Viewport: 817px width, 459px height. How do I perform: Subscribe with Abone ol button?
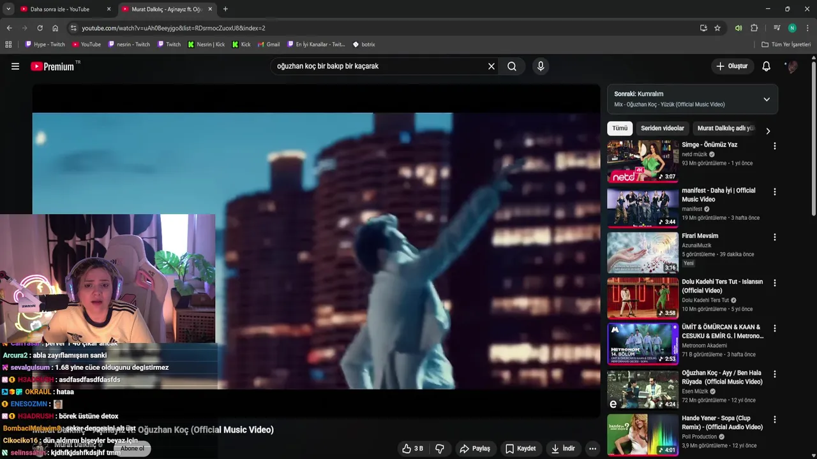pos(133,449)
